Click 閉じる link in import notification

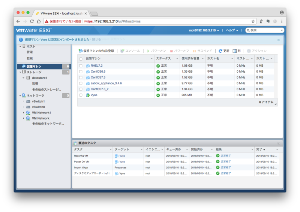point(96,40)
